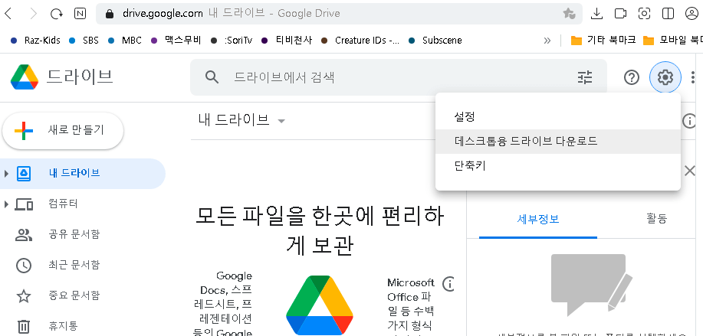Viewport: 703px width, 336px height.
Task: Click the 드라이브에서 검색 search field
Action: pyautogui.click(x=399, y=77)
